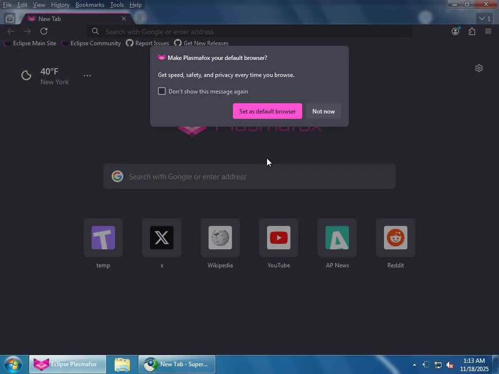
Task: Open the account profile icon
Action: pyautogui.click(x=456, y=31)
